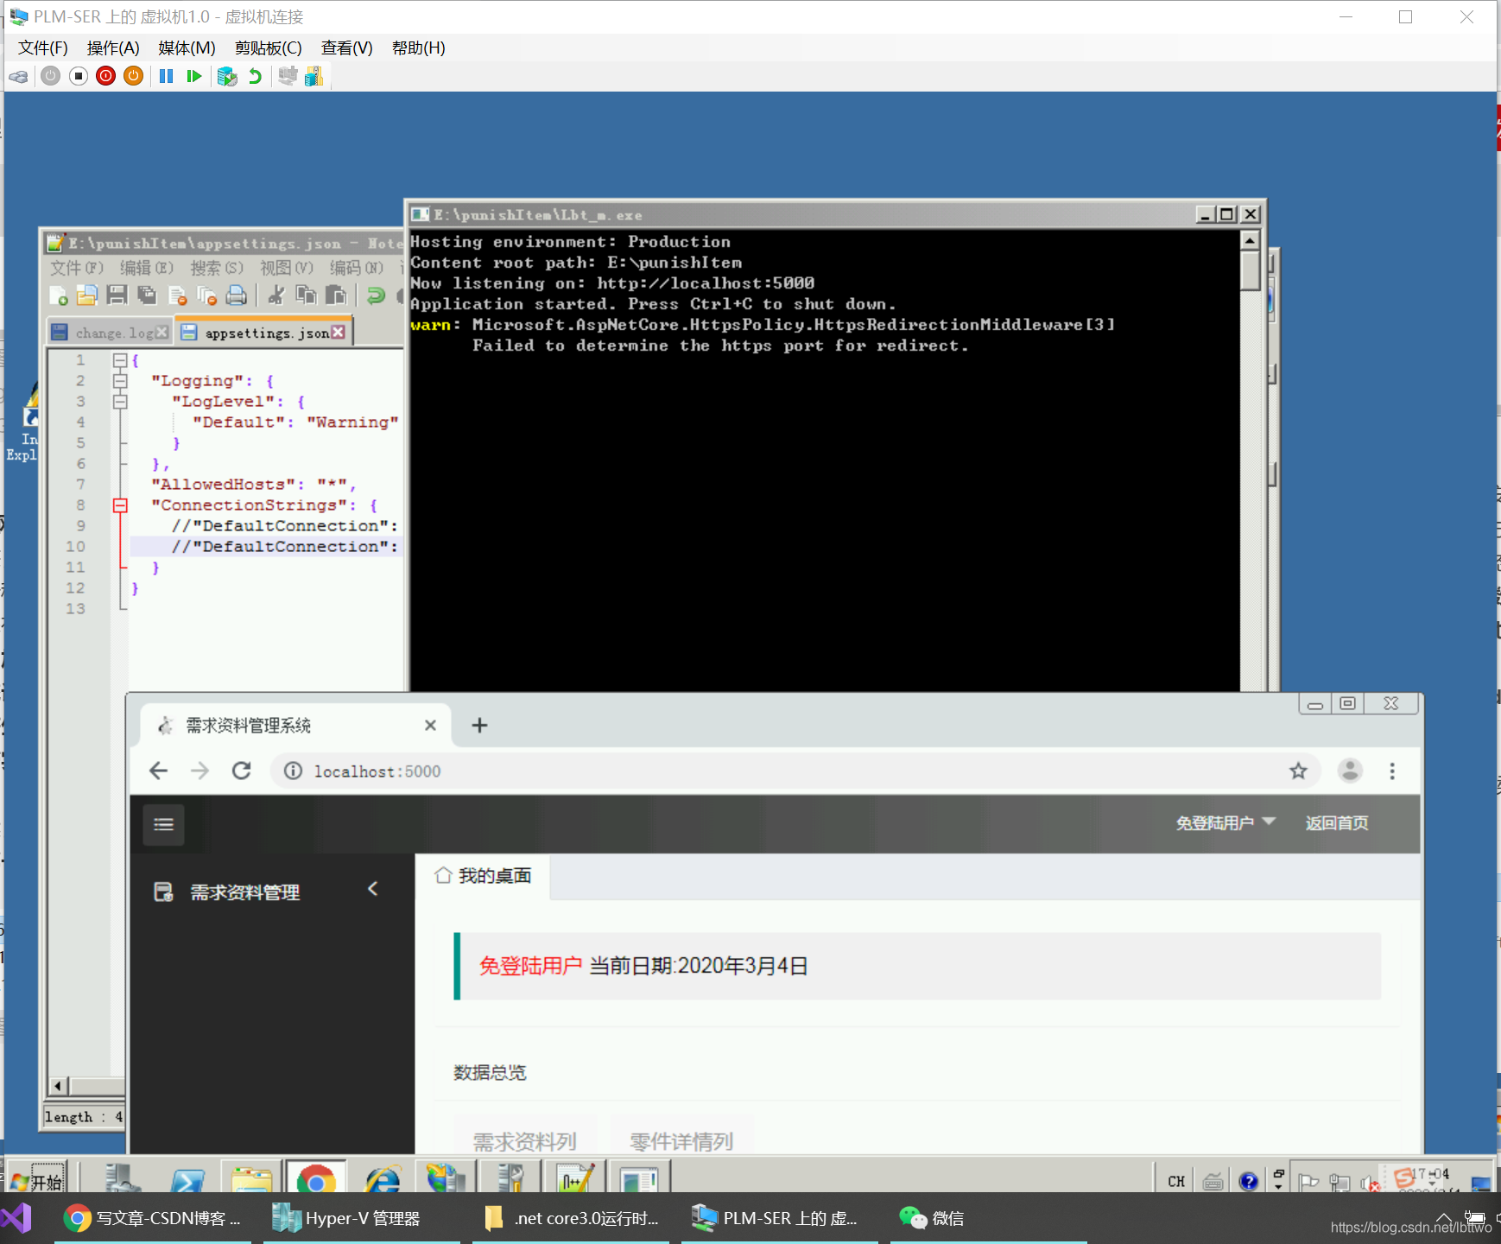Click Print icon in Notepad++ toolbar
1501x1244 pixels.
[237, 295]
